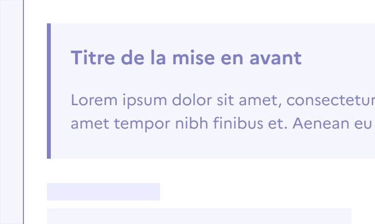Click the first line starting "Lorem ipsum dolor"
The height and width of the screenshot is (224, 375).
(x=222, y=100)
